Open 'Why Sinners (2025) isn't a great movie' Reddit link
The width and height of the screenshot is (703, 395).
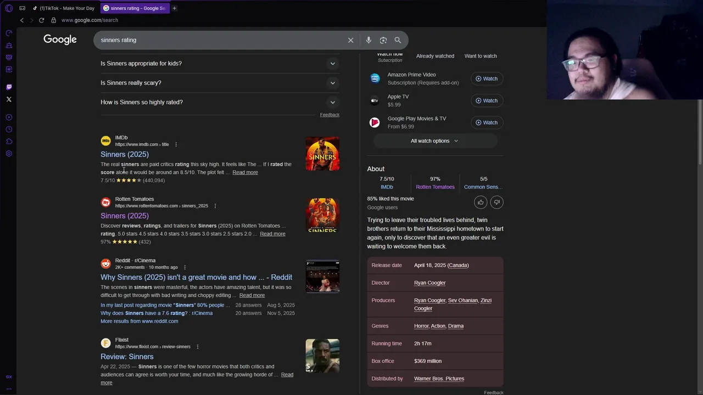coord(196,277)
